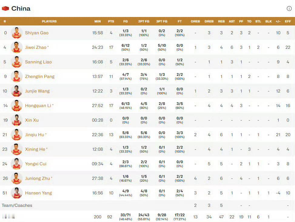Viewport: 295px width, 222px height.
Task: Click the PLAYERS column header
Action: (x=49, y=22)
